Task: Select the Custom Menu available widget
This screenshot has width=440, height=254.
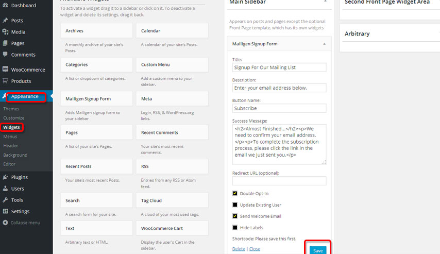Action: [x=172, y=64]
